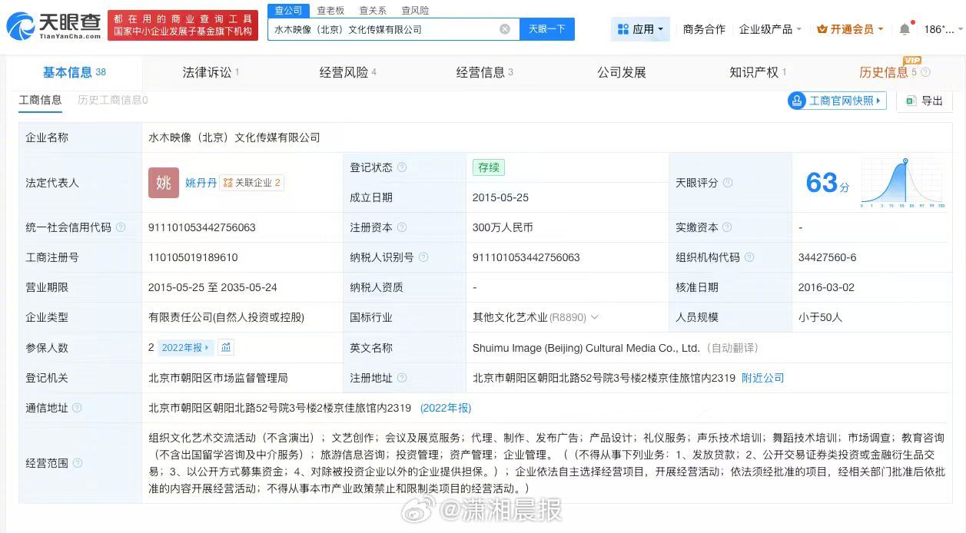Open the 商务合作 link

pyautogui.click(x=704, y=29)
